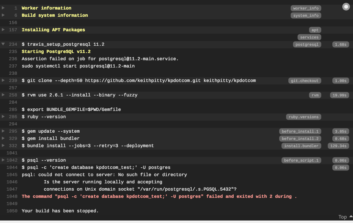
Task: Click the before_script.1 tag badge
Action: [x=301, y=160]
